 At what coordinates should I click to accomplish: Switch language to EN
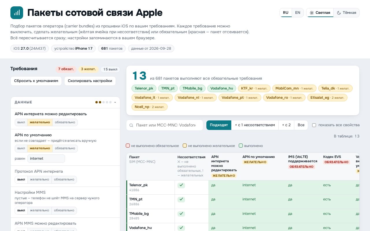tap(298, 13)
